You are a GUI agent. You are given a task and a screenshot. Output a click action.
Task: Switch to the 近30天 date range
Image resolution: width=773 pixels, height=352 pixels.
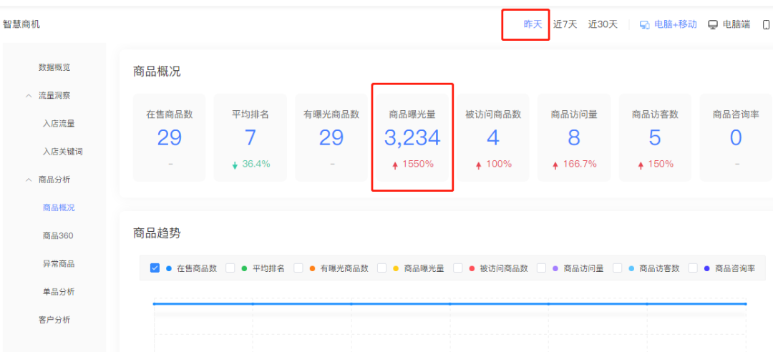tap(603, 24)
